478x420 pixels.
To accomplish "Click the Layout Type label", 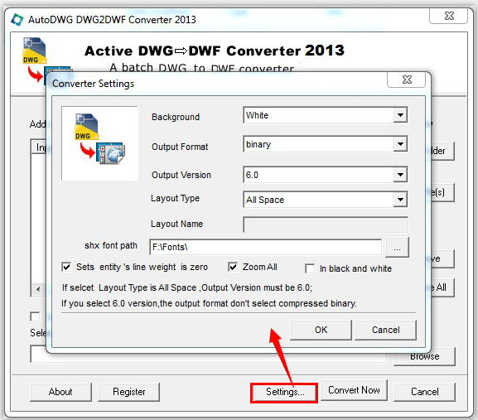I will tap(175, 199).
